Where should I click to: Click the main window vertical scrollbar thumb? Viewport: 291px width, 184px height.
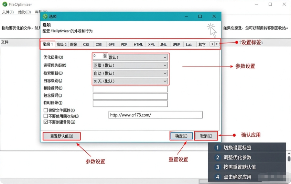(289, 159)
